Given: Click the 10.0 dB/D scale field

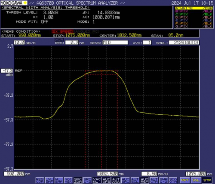Looking at the screenshot, I should pyautogui.click(x=19, y=43).
